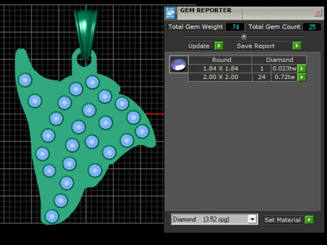The height and width of the screenshot is (245, 327).
Task: Click the green arrow next to Save Report
Action: click(297, 46)
